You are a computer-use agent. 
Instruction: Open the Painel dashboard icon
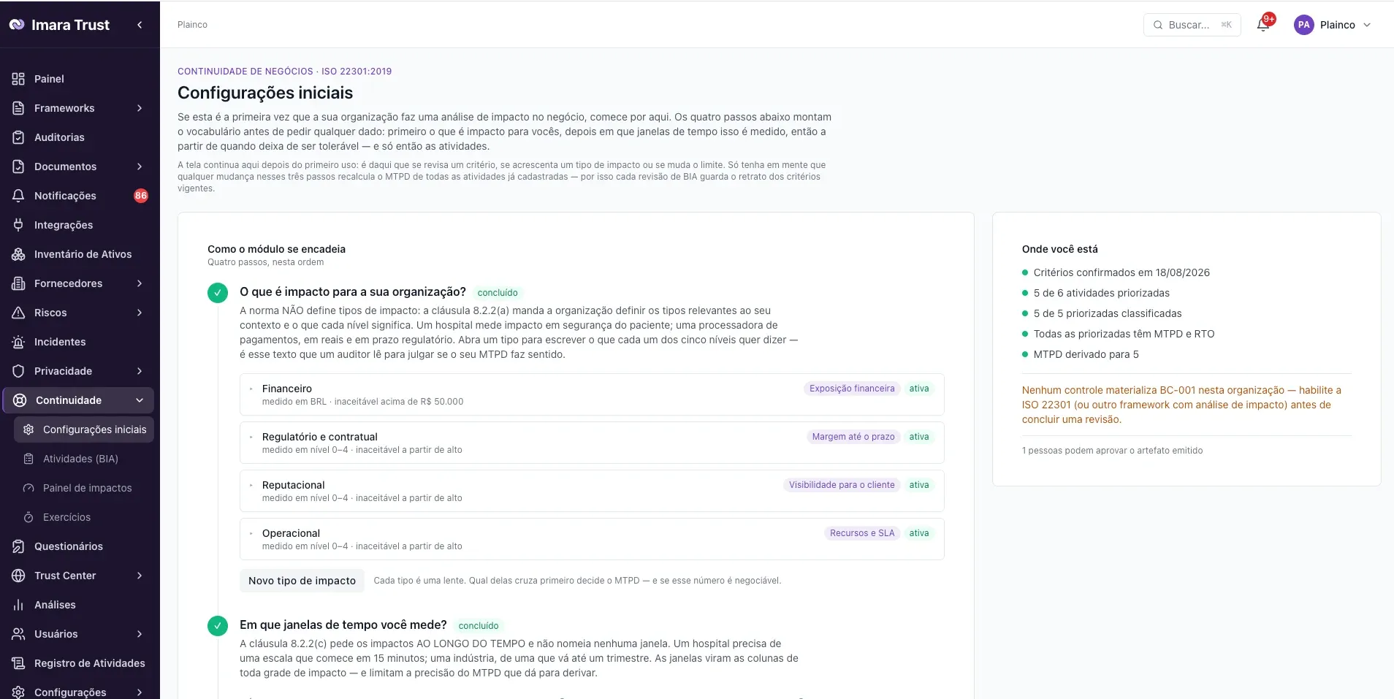tap(18, 79)
